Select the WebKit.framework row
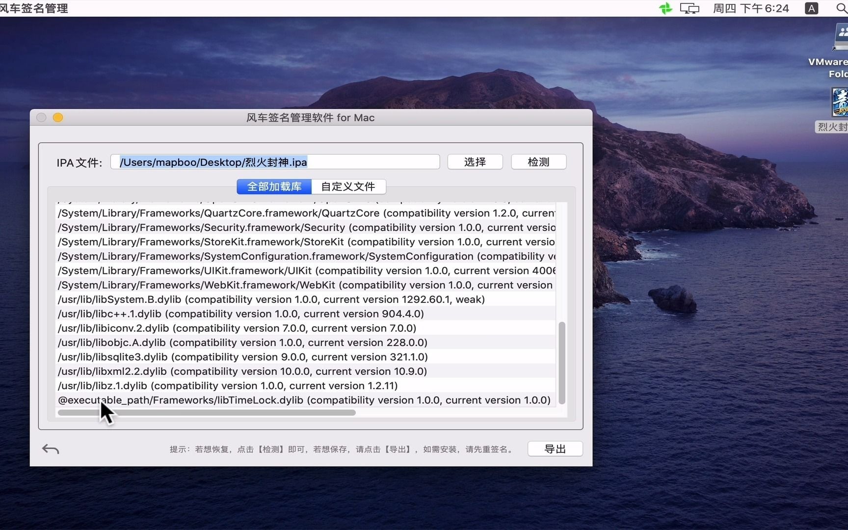Image resolution: width=848 pixels, height=530 pixels. pos(306,285)
